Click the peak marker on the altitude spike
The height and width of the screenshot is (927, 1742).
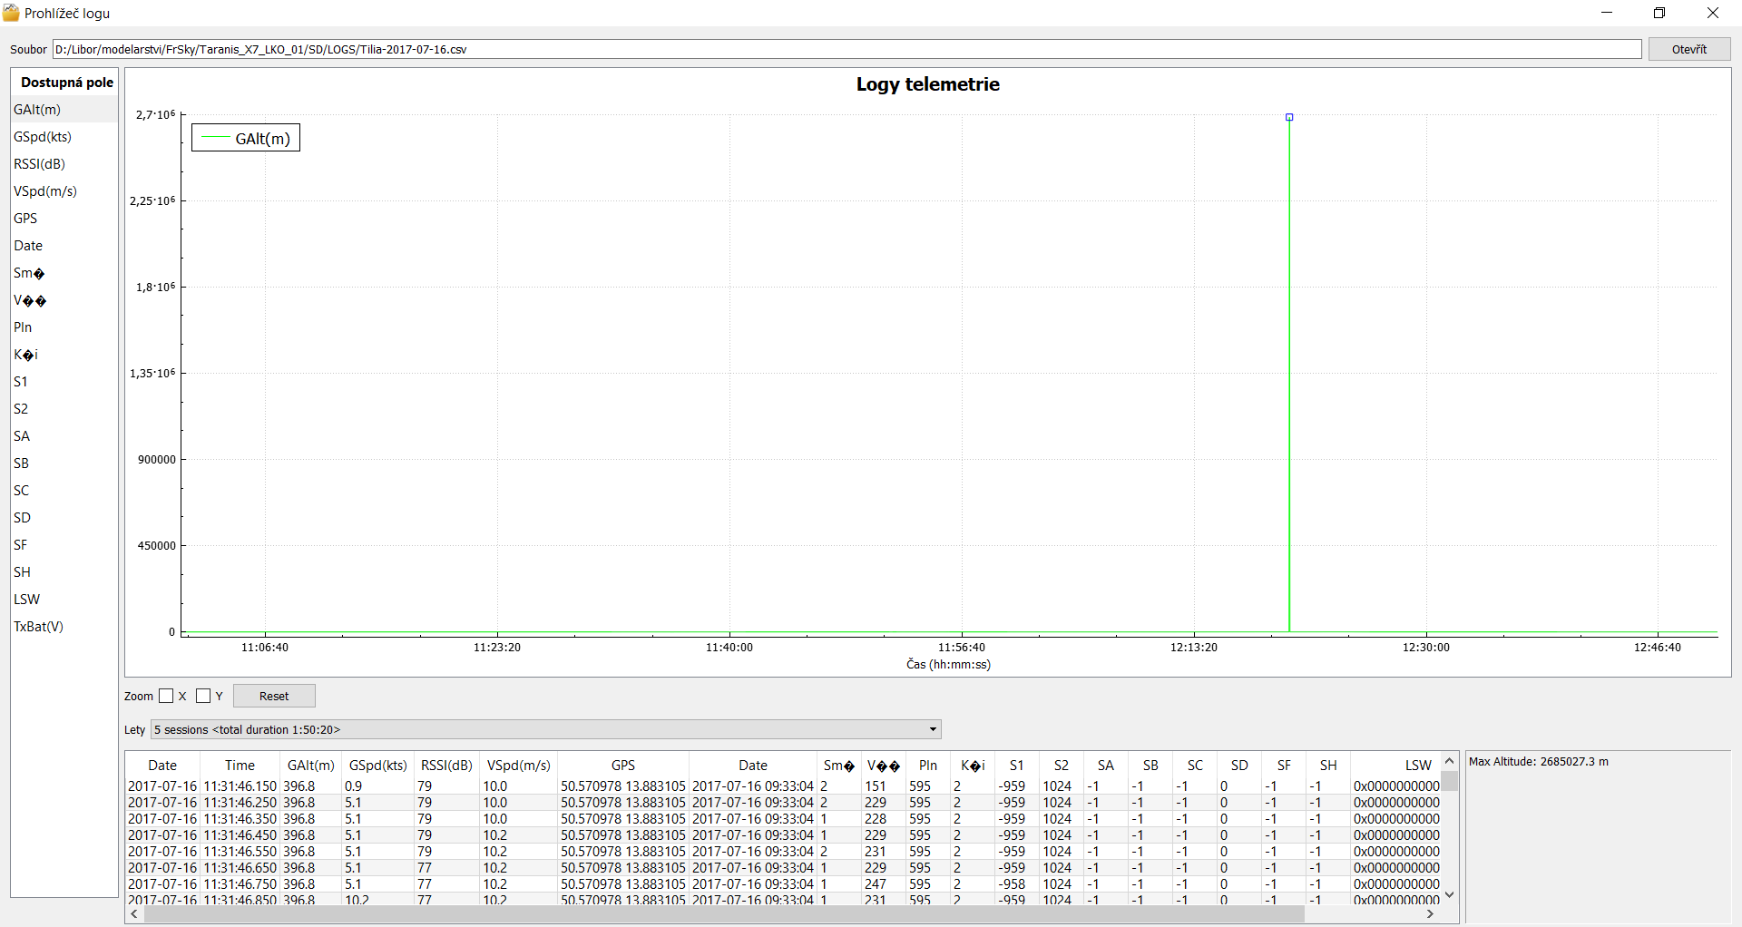pyautogui.click(x=1289, y=117)
